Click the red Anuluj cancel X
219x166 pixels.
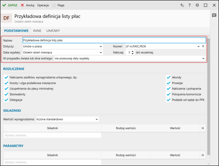tap(22, 5)
